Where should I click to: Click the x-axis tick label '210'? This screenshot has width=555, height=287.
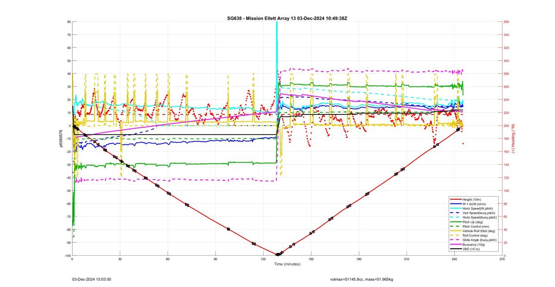click(x=407, y=259)
